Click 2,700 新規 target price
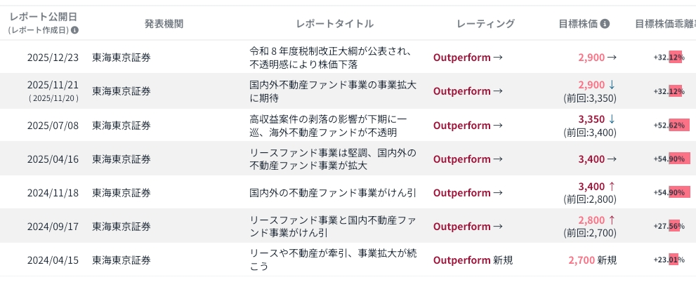696x282 pixels. coord(591,260)
